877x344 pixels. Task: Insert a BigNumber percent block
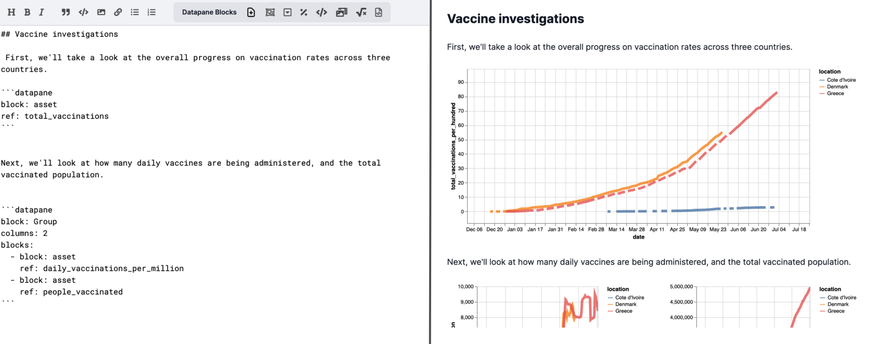304,12
